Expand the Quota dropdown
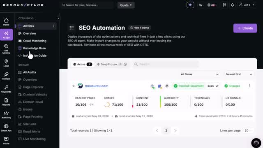Image resolution: width=263 pixels, height=148 pixels. pyautogui.click(x=126, y=5)
